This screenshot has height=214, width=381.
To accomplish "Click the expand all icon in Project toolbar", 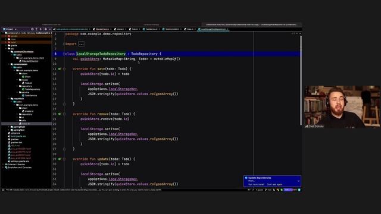I will pyautogui.click(x=36, y=29).
